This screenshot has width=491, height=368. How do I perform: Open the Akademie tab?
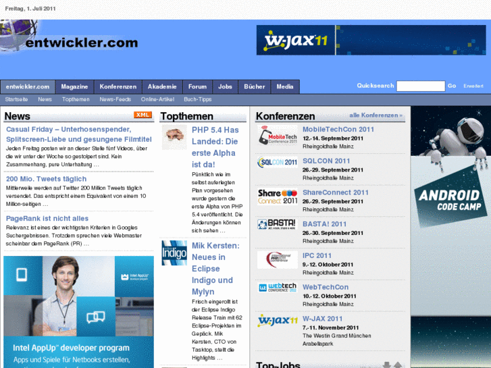[162, 86]
